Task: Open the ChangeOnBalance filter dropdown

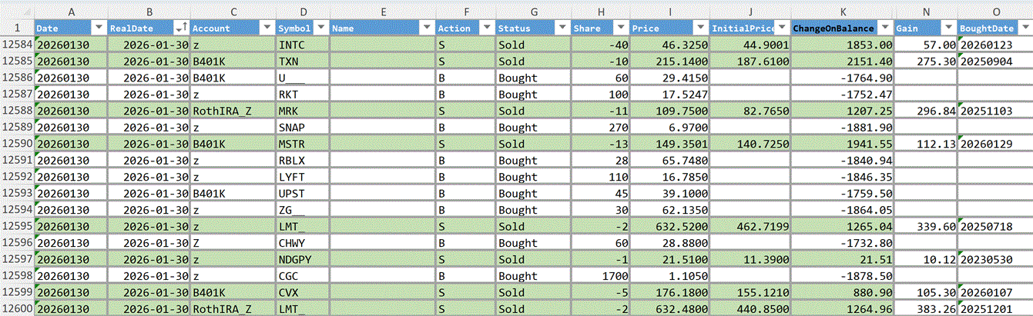Action: point(885,28)
